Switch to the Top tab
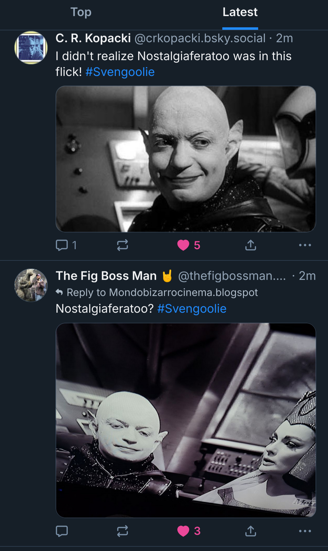The width and height of the screenshot is (328, 551). pyautogui.click(x=81, y=12)
